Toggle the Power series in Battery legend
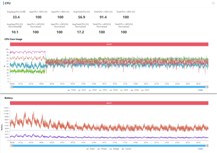 pos(91,149)
